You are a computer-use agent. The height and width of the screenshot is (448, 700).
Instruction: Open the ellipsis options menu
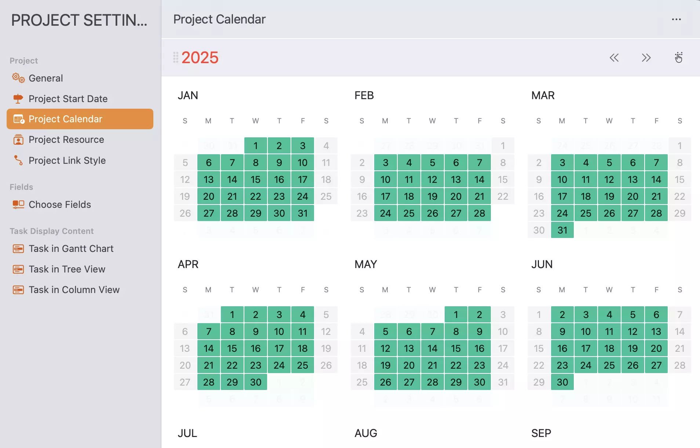676,19
